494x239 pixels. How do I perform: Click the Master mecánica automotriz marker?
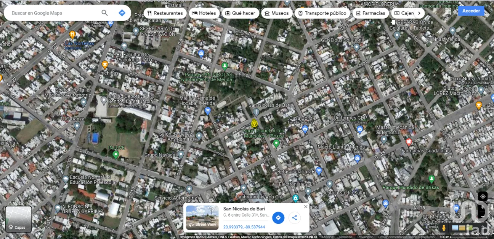(384, 140)
